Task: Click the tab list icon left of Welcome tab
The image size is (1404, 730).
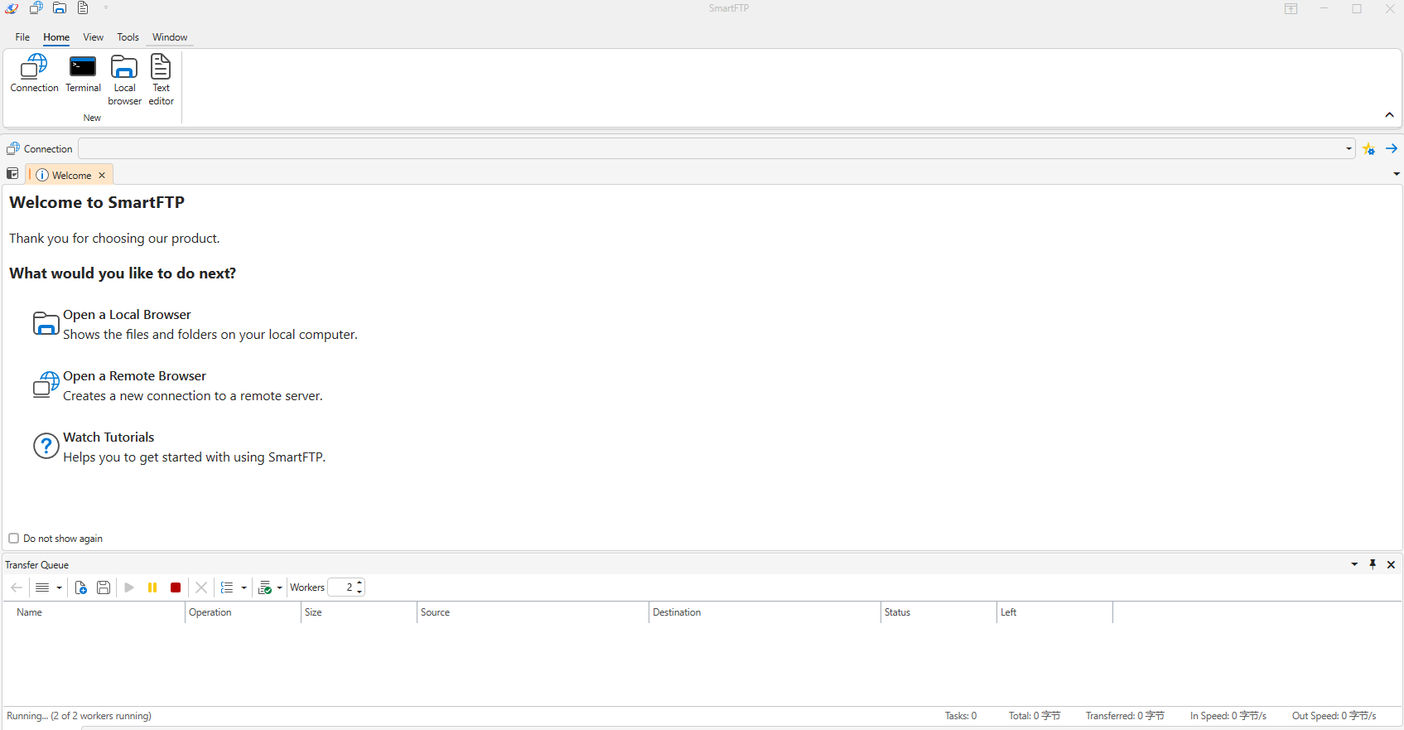Action: [12, 174]
